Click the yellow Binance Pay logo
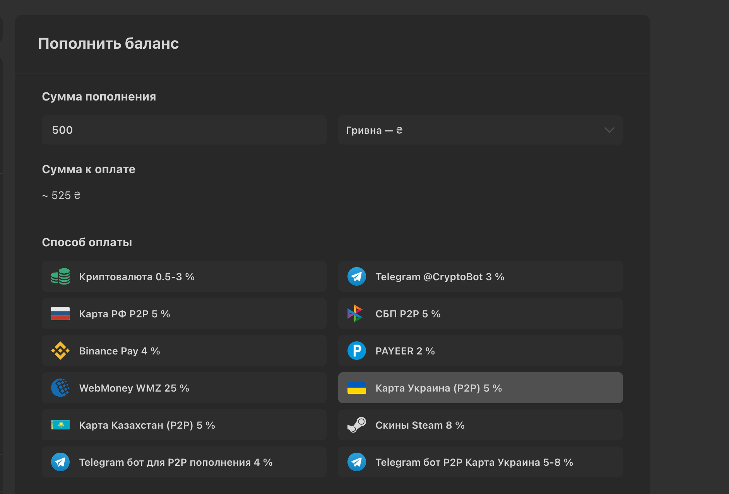 [60, 351]
